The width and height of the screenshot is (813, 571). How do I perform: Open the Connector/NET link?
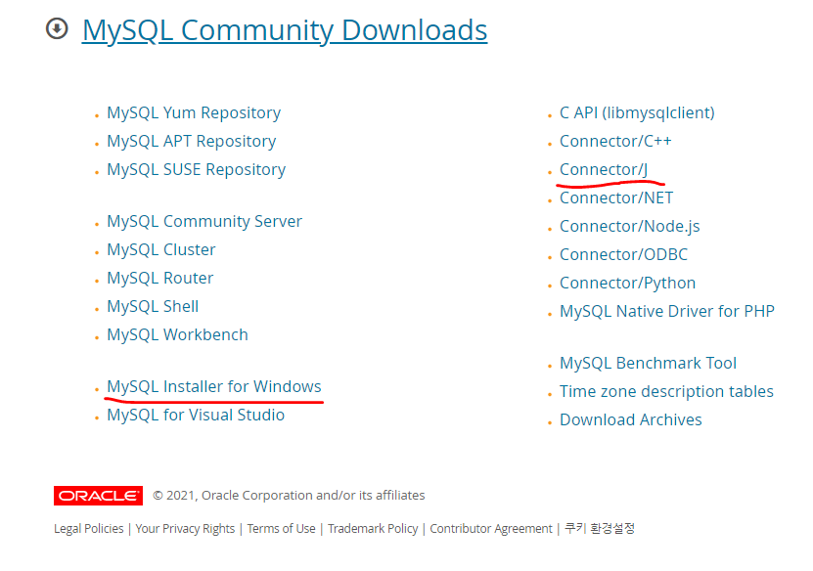616,198
